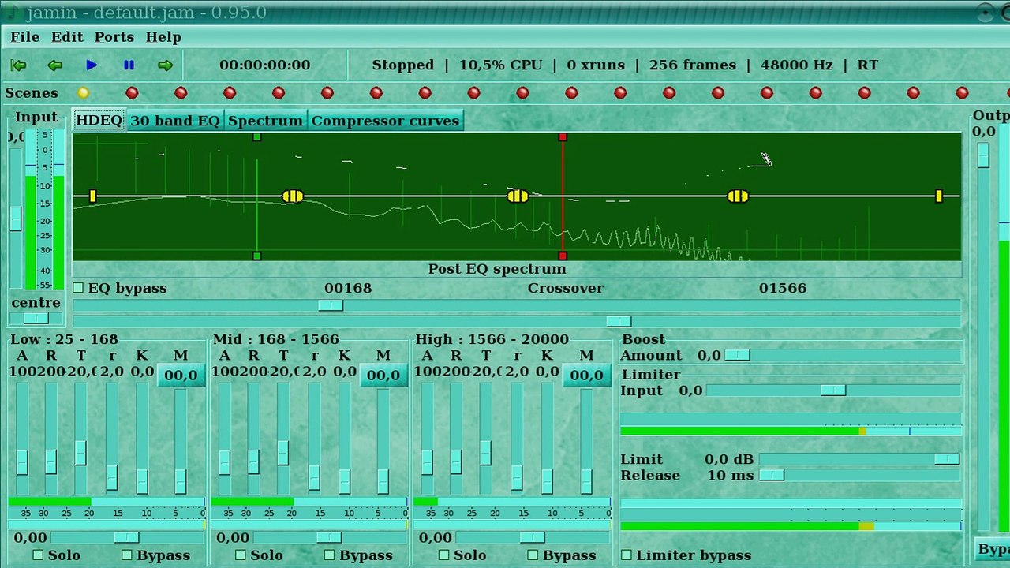Click the step-forward green arrow
Screen dimensions: 1010x568
165,65
